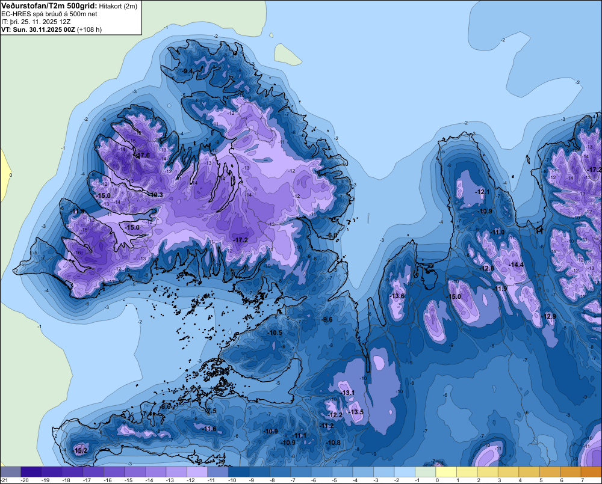Click the '-13.6' temperature value
Screen dimensions: 602x484
pos(397,296)
